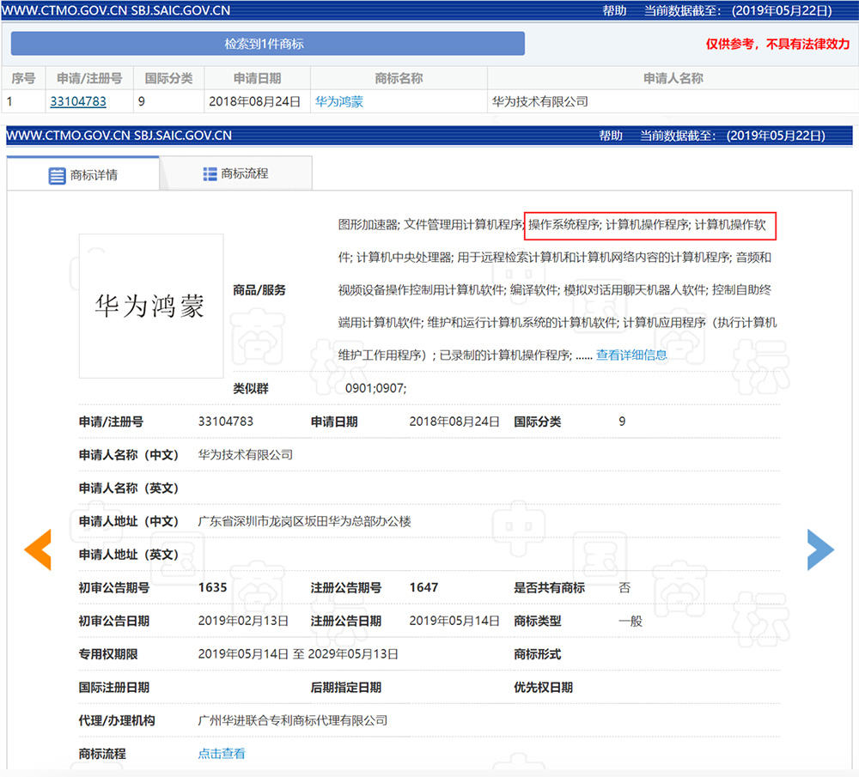This screenshot has height=777, width=859.
Task: Open 帮助 in the topmost header bar
Action: point(614,11)
